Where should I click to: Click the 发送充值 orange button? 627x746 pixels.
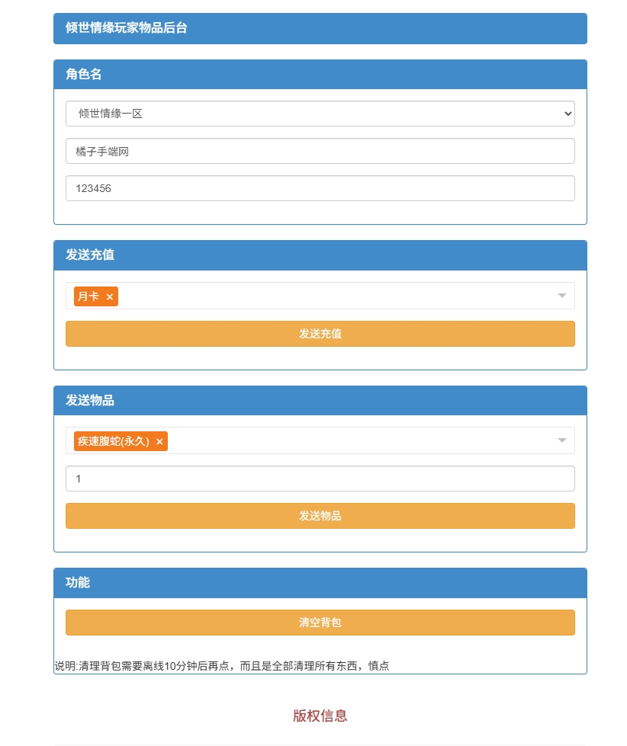click(x=320, y=334)
